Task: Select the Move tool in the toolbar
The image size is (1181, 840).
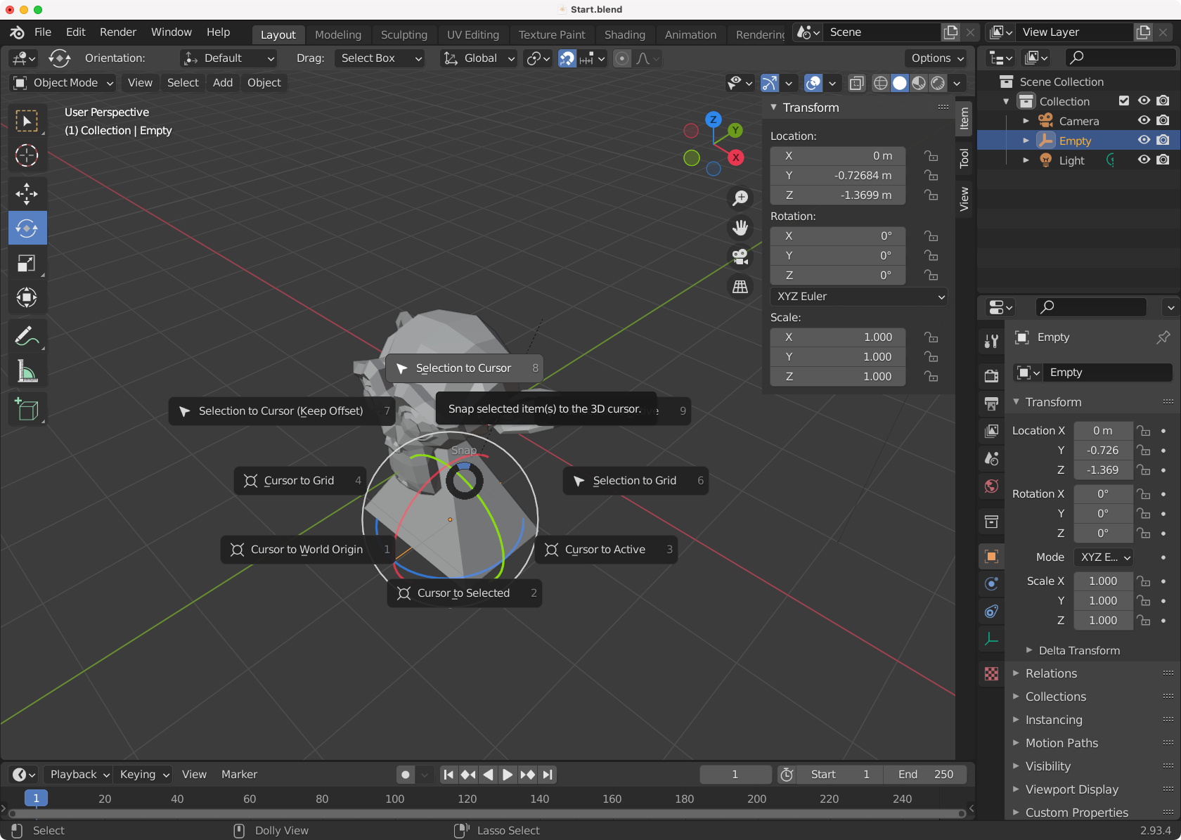Action: point(27,193)
